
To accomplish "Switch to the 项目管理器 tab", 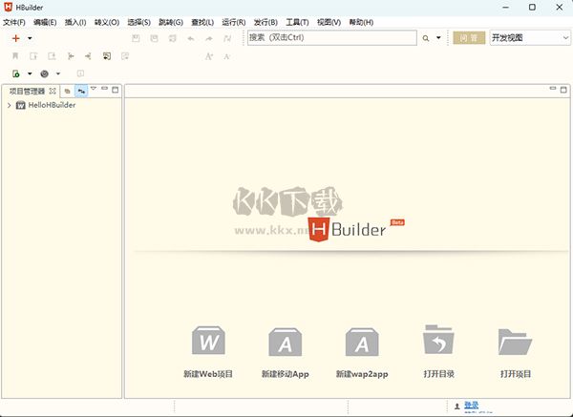I will coord(28,91).
